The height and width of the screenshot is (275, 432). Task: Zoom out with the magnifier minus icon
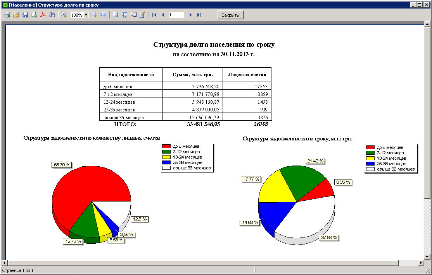coord(95,15)
